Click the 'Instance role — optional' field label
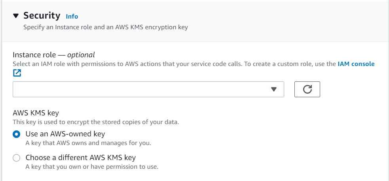This screenshot has height=181, width=389. [x=54, y=55]
